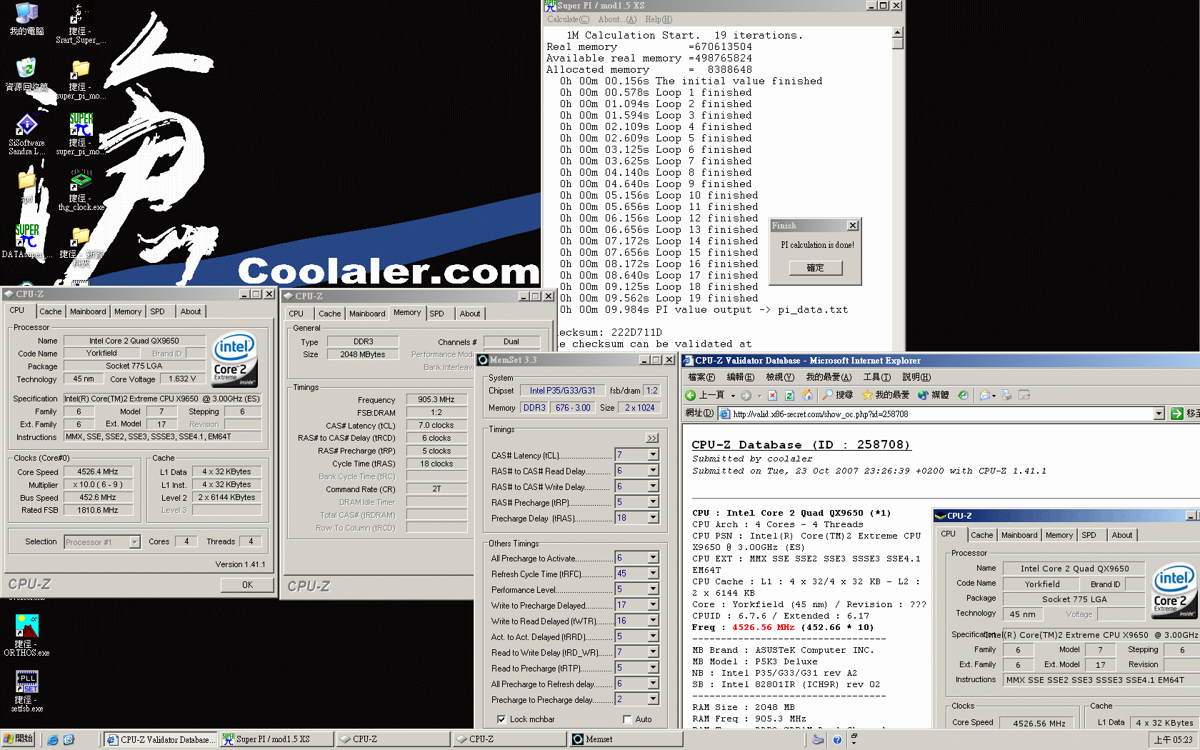The height and width of the screenshot is (750, 1200).
Task: Open About(A) menu in Super PI
Action: pyautogui.click(x=617, y=19)
